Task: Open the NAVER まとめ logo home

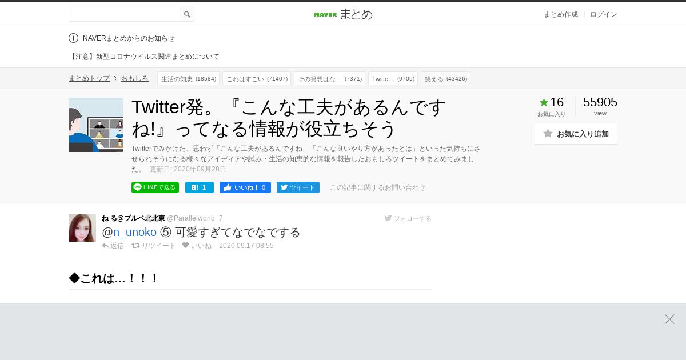Action: click(343, 14)
